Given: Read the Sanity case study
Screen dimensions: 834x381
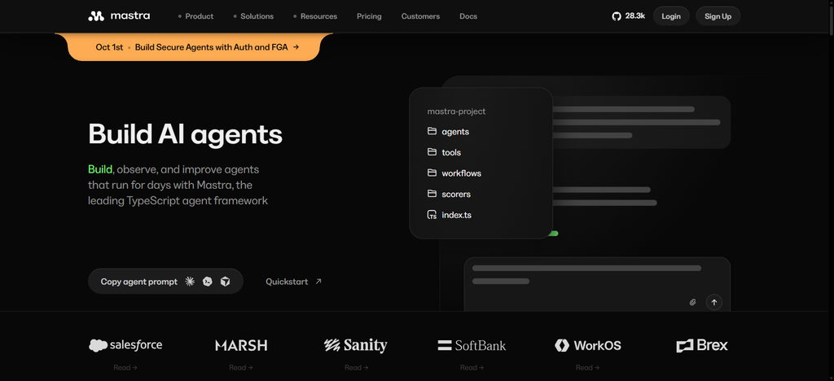Looking at the screenshot, I should (356, 367).
